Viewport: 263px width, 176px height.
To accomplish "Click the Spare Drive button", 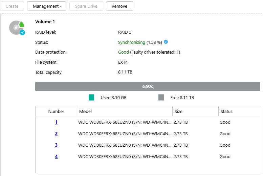I will 86,6.
